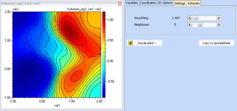Close the Kohonen_eg2 plot window
The width and height of the screenshot is (237, 111).
[120, 4]
